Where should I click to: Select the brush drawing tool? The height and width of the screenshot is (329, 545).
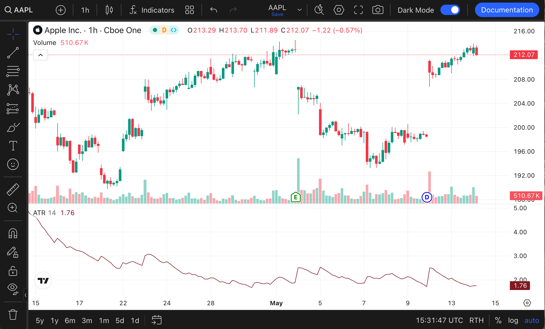click(x=13, y=127)
